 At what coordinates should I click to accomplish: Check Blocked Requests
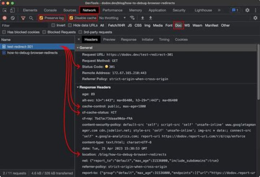point(44,32)
